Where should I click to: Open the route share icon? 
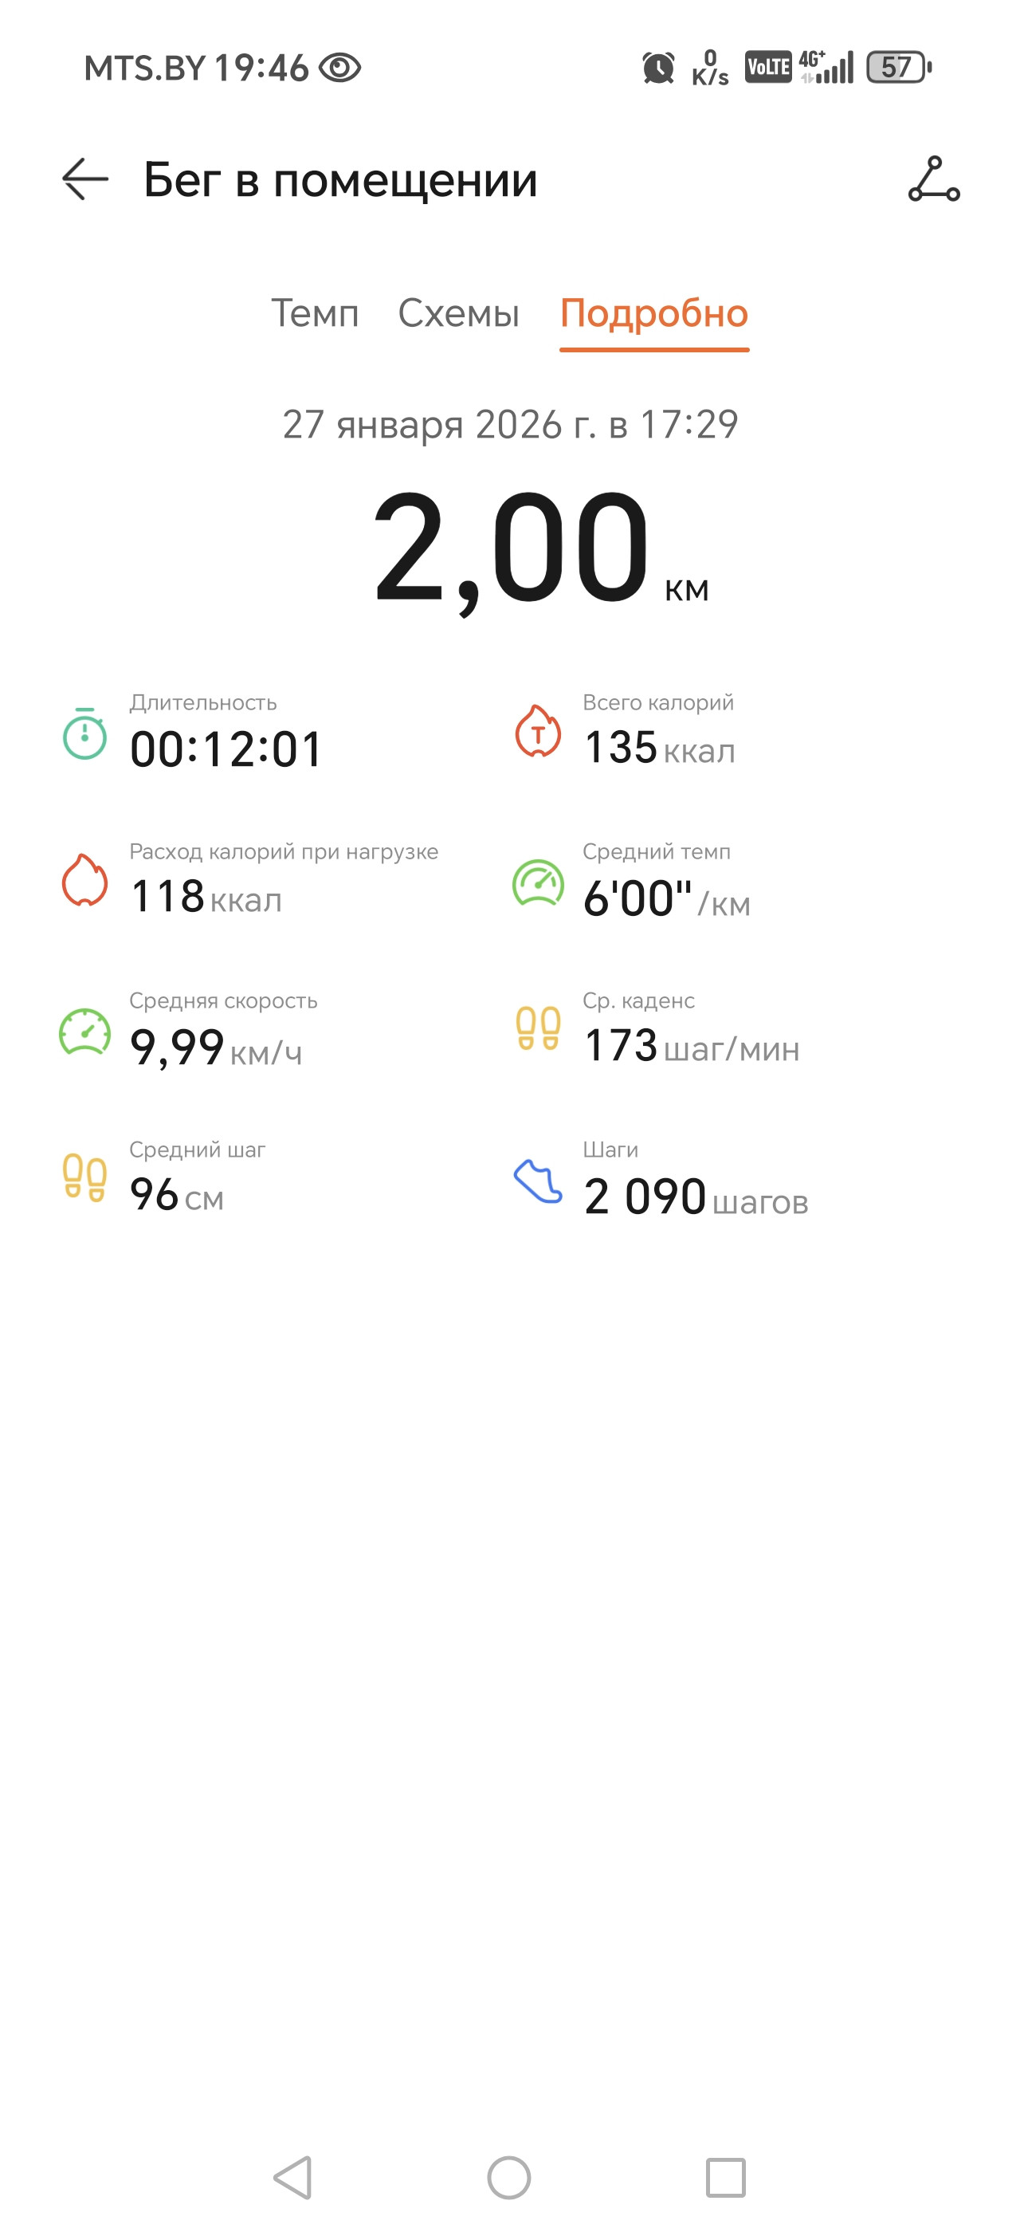[933, 179]
